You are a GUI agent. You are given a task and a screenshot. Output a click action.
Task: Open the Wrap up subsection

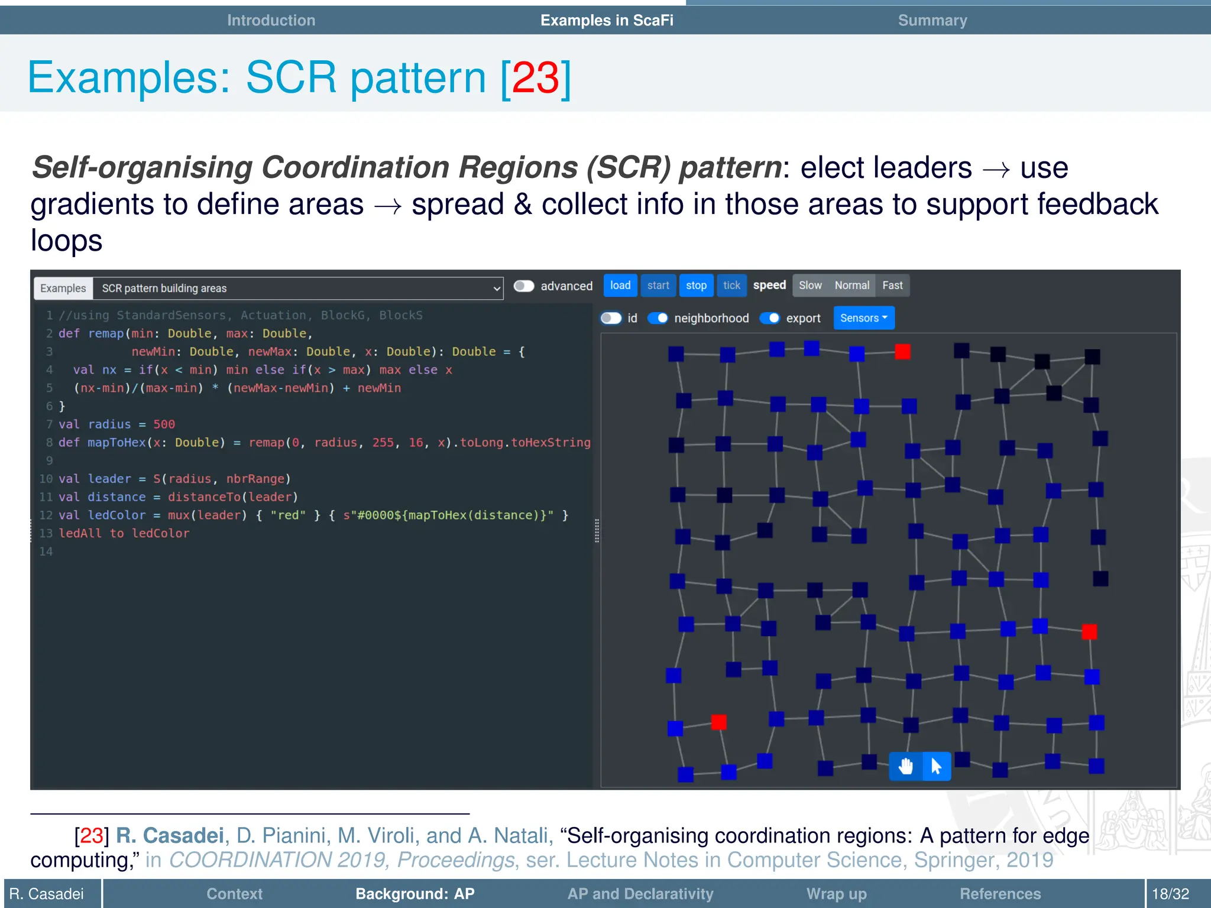[837, 894]
